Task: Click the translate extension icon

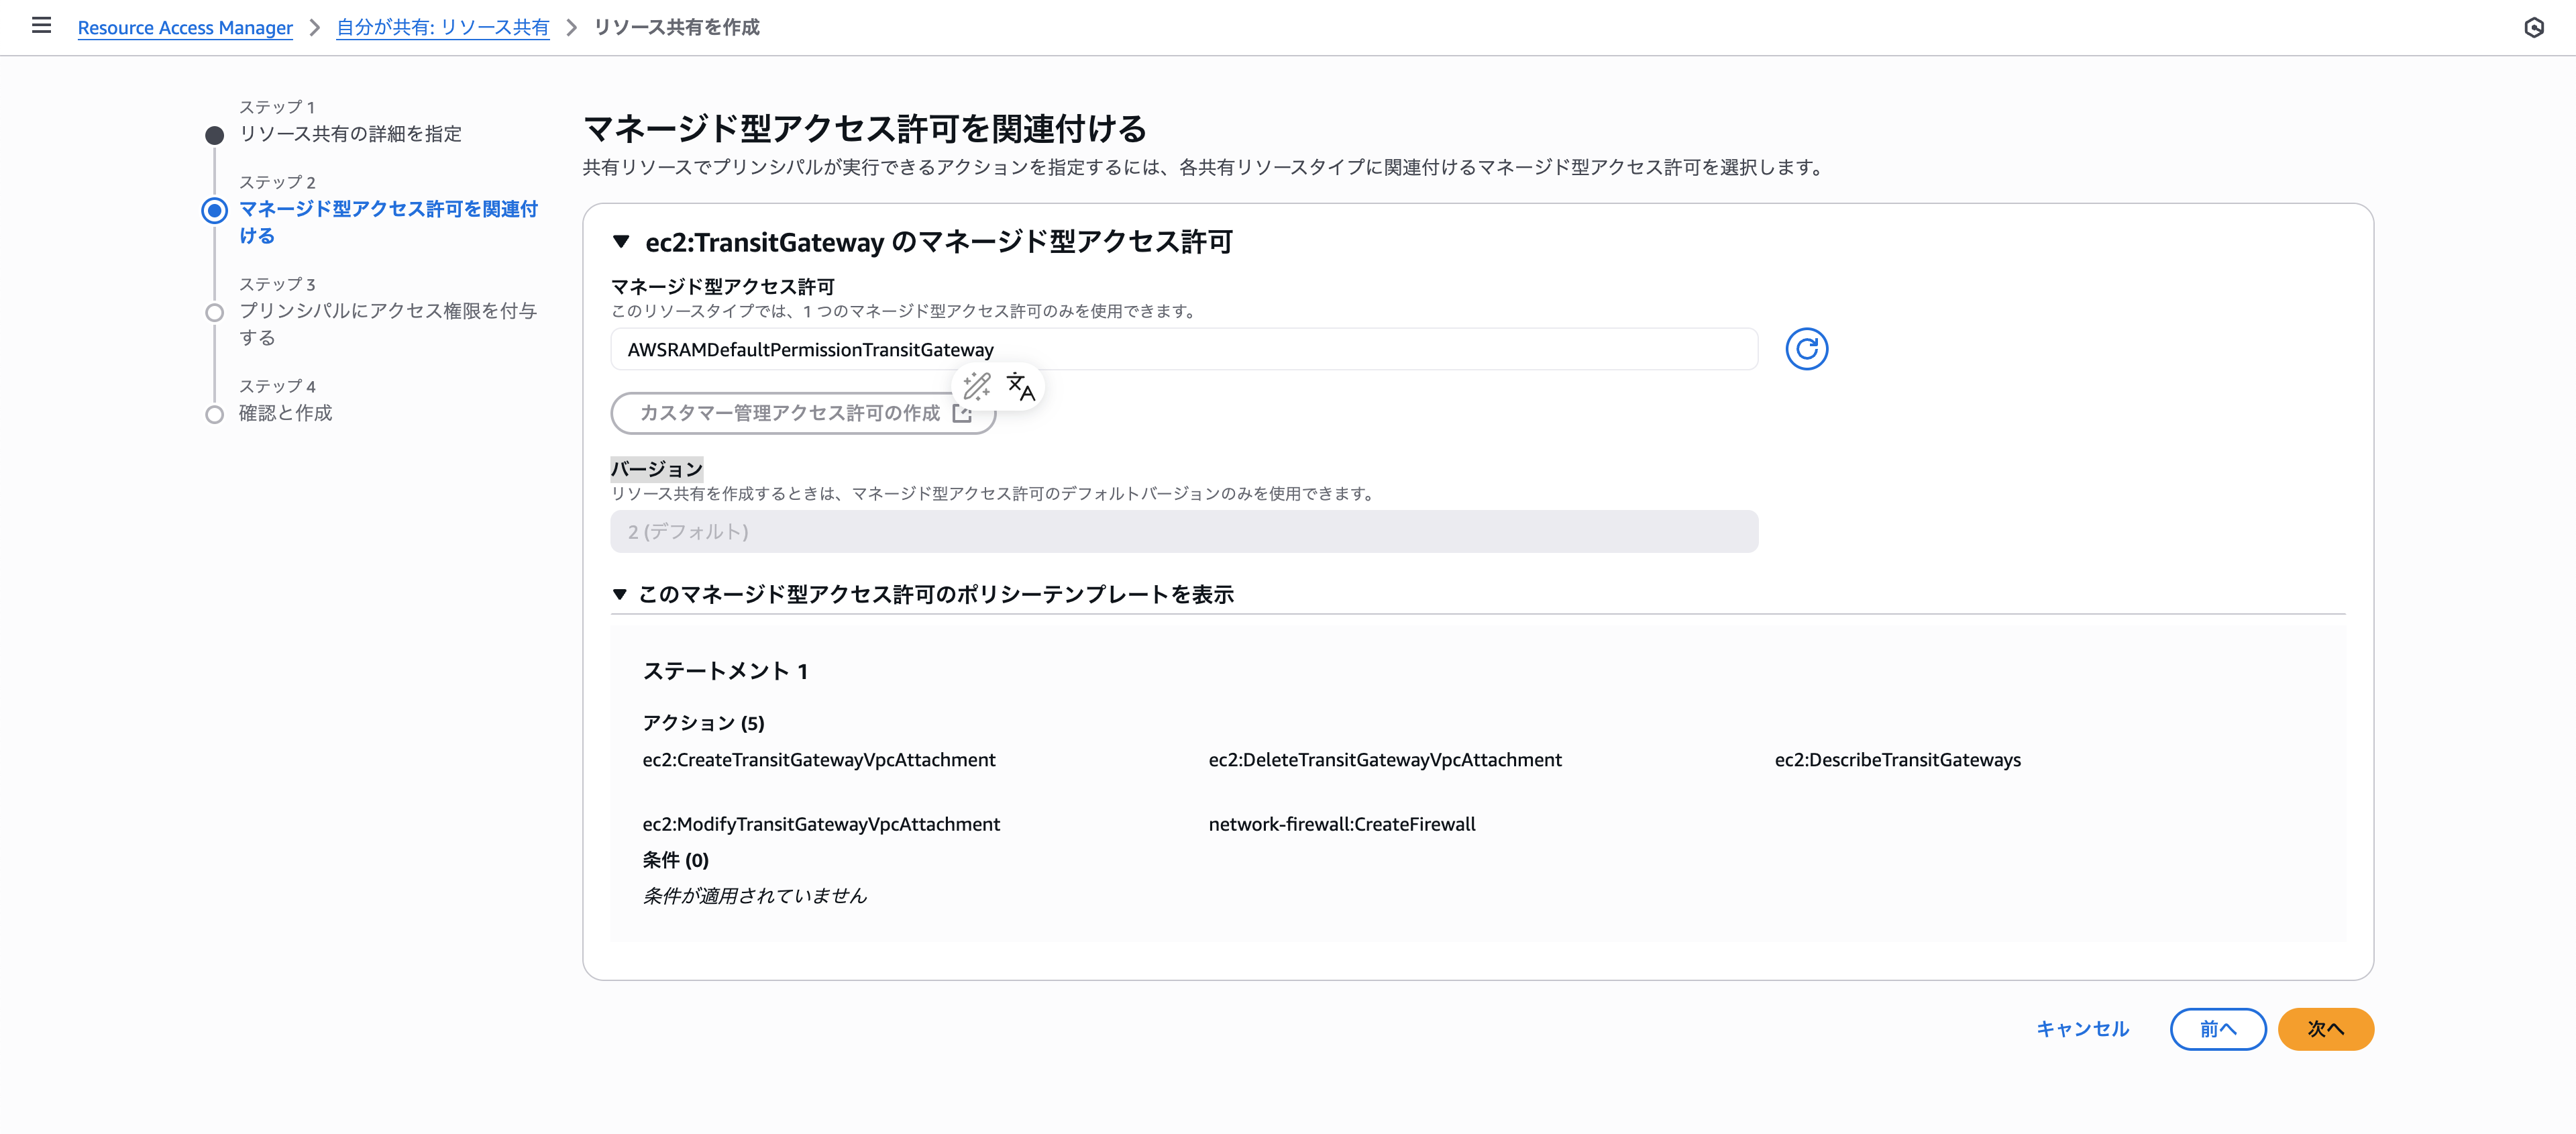Action: coord(1020,387)
